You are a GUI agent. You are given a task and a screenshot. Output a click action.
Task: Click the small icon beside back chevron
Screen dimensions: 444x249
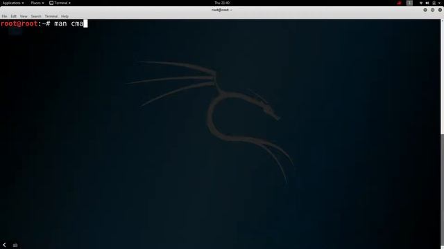pyautogui.click(x=15, y=245)
